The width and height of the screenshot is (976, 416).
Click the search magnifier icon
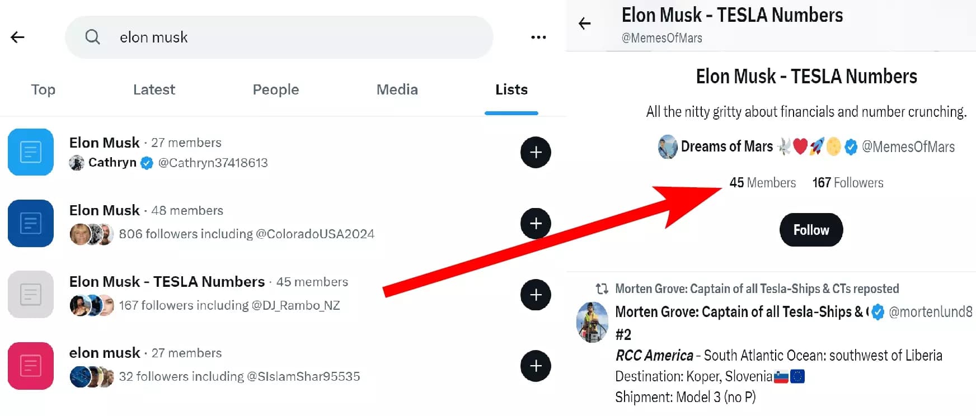click(x=93, y=37)
